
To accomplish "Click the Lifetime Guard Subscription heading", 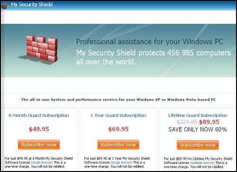I will point(198,115).
